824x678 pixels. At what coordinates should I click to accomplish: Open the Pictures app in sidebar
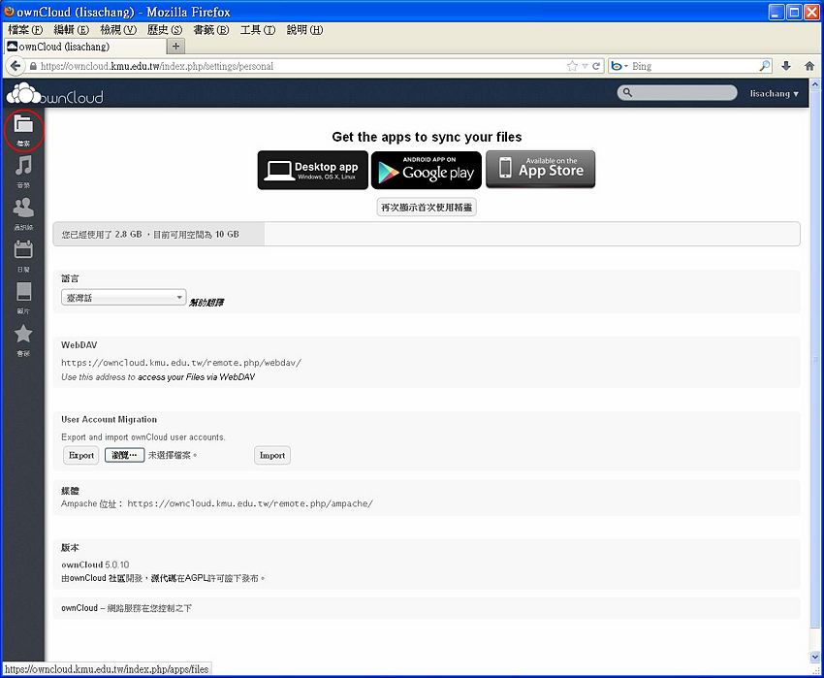(23, 297)
